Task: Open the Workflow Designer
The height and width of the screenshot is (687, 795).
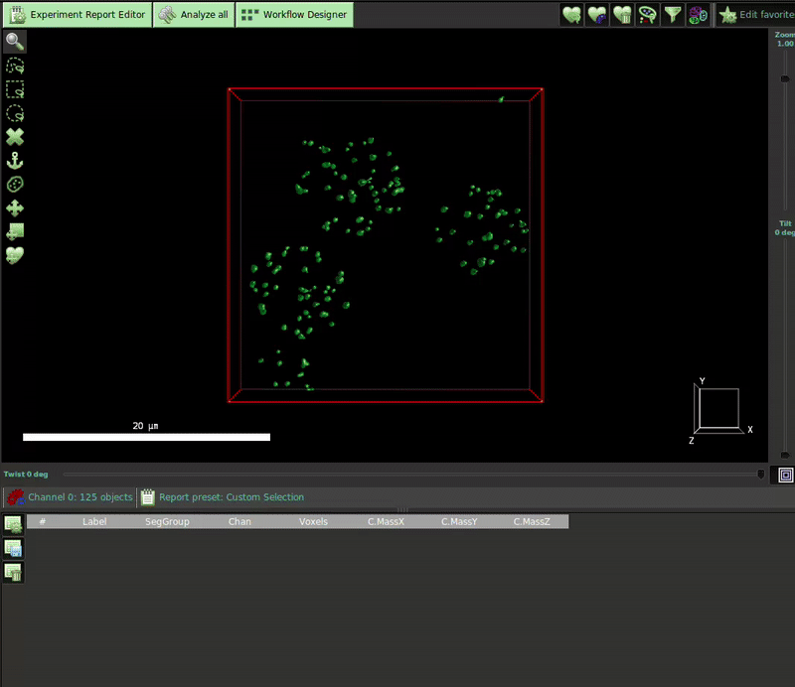Action: pyautogui.click(x=294, y=15)
